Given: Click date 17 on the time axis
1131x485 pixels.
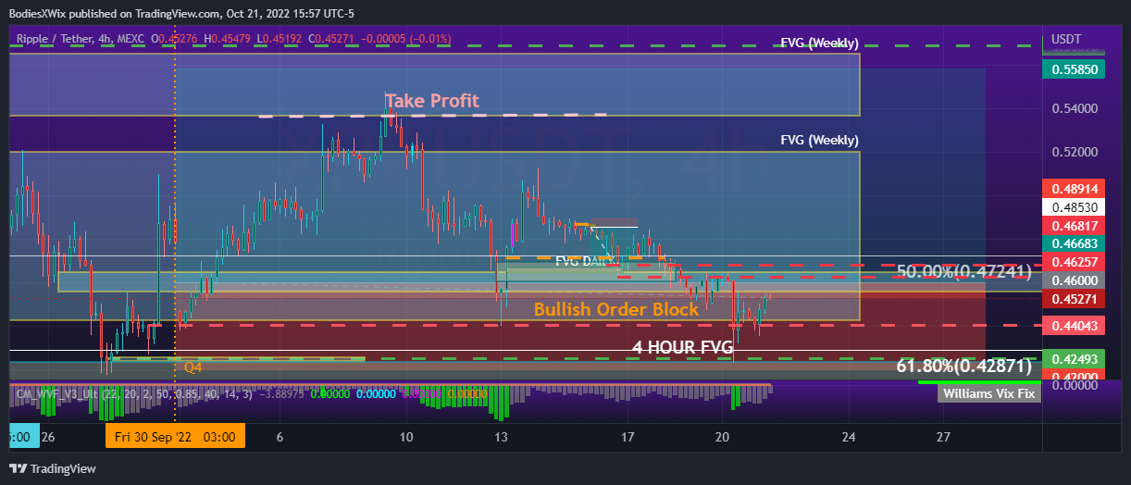Looking at the screenshot, I should tap(628, 436).
